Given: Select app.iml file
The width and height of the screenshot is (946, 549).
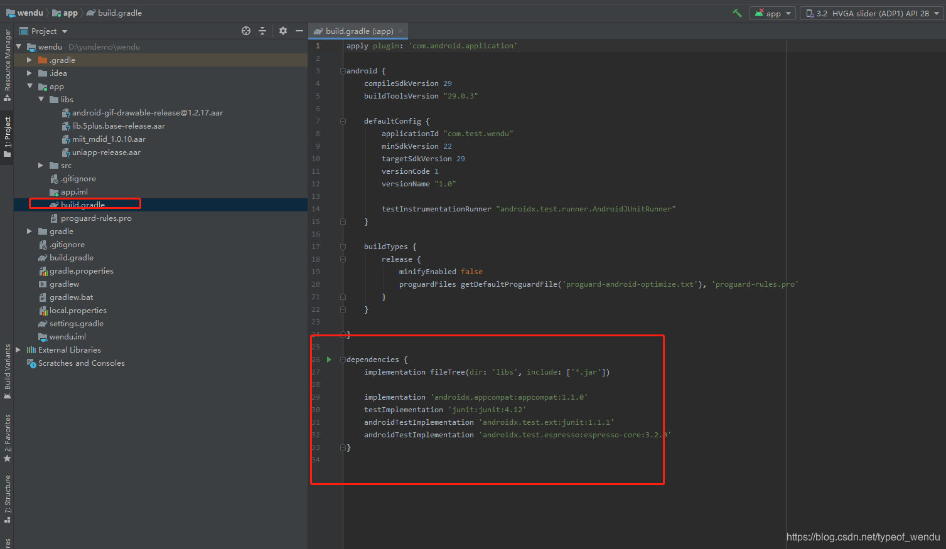Looking at the screenshot, I should (74, 192).
